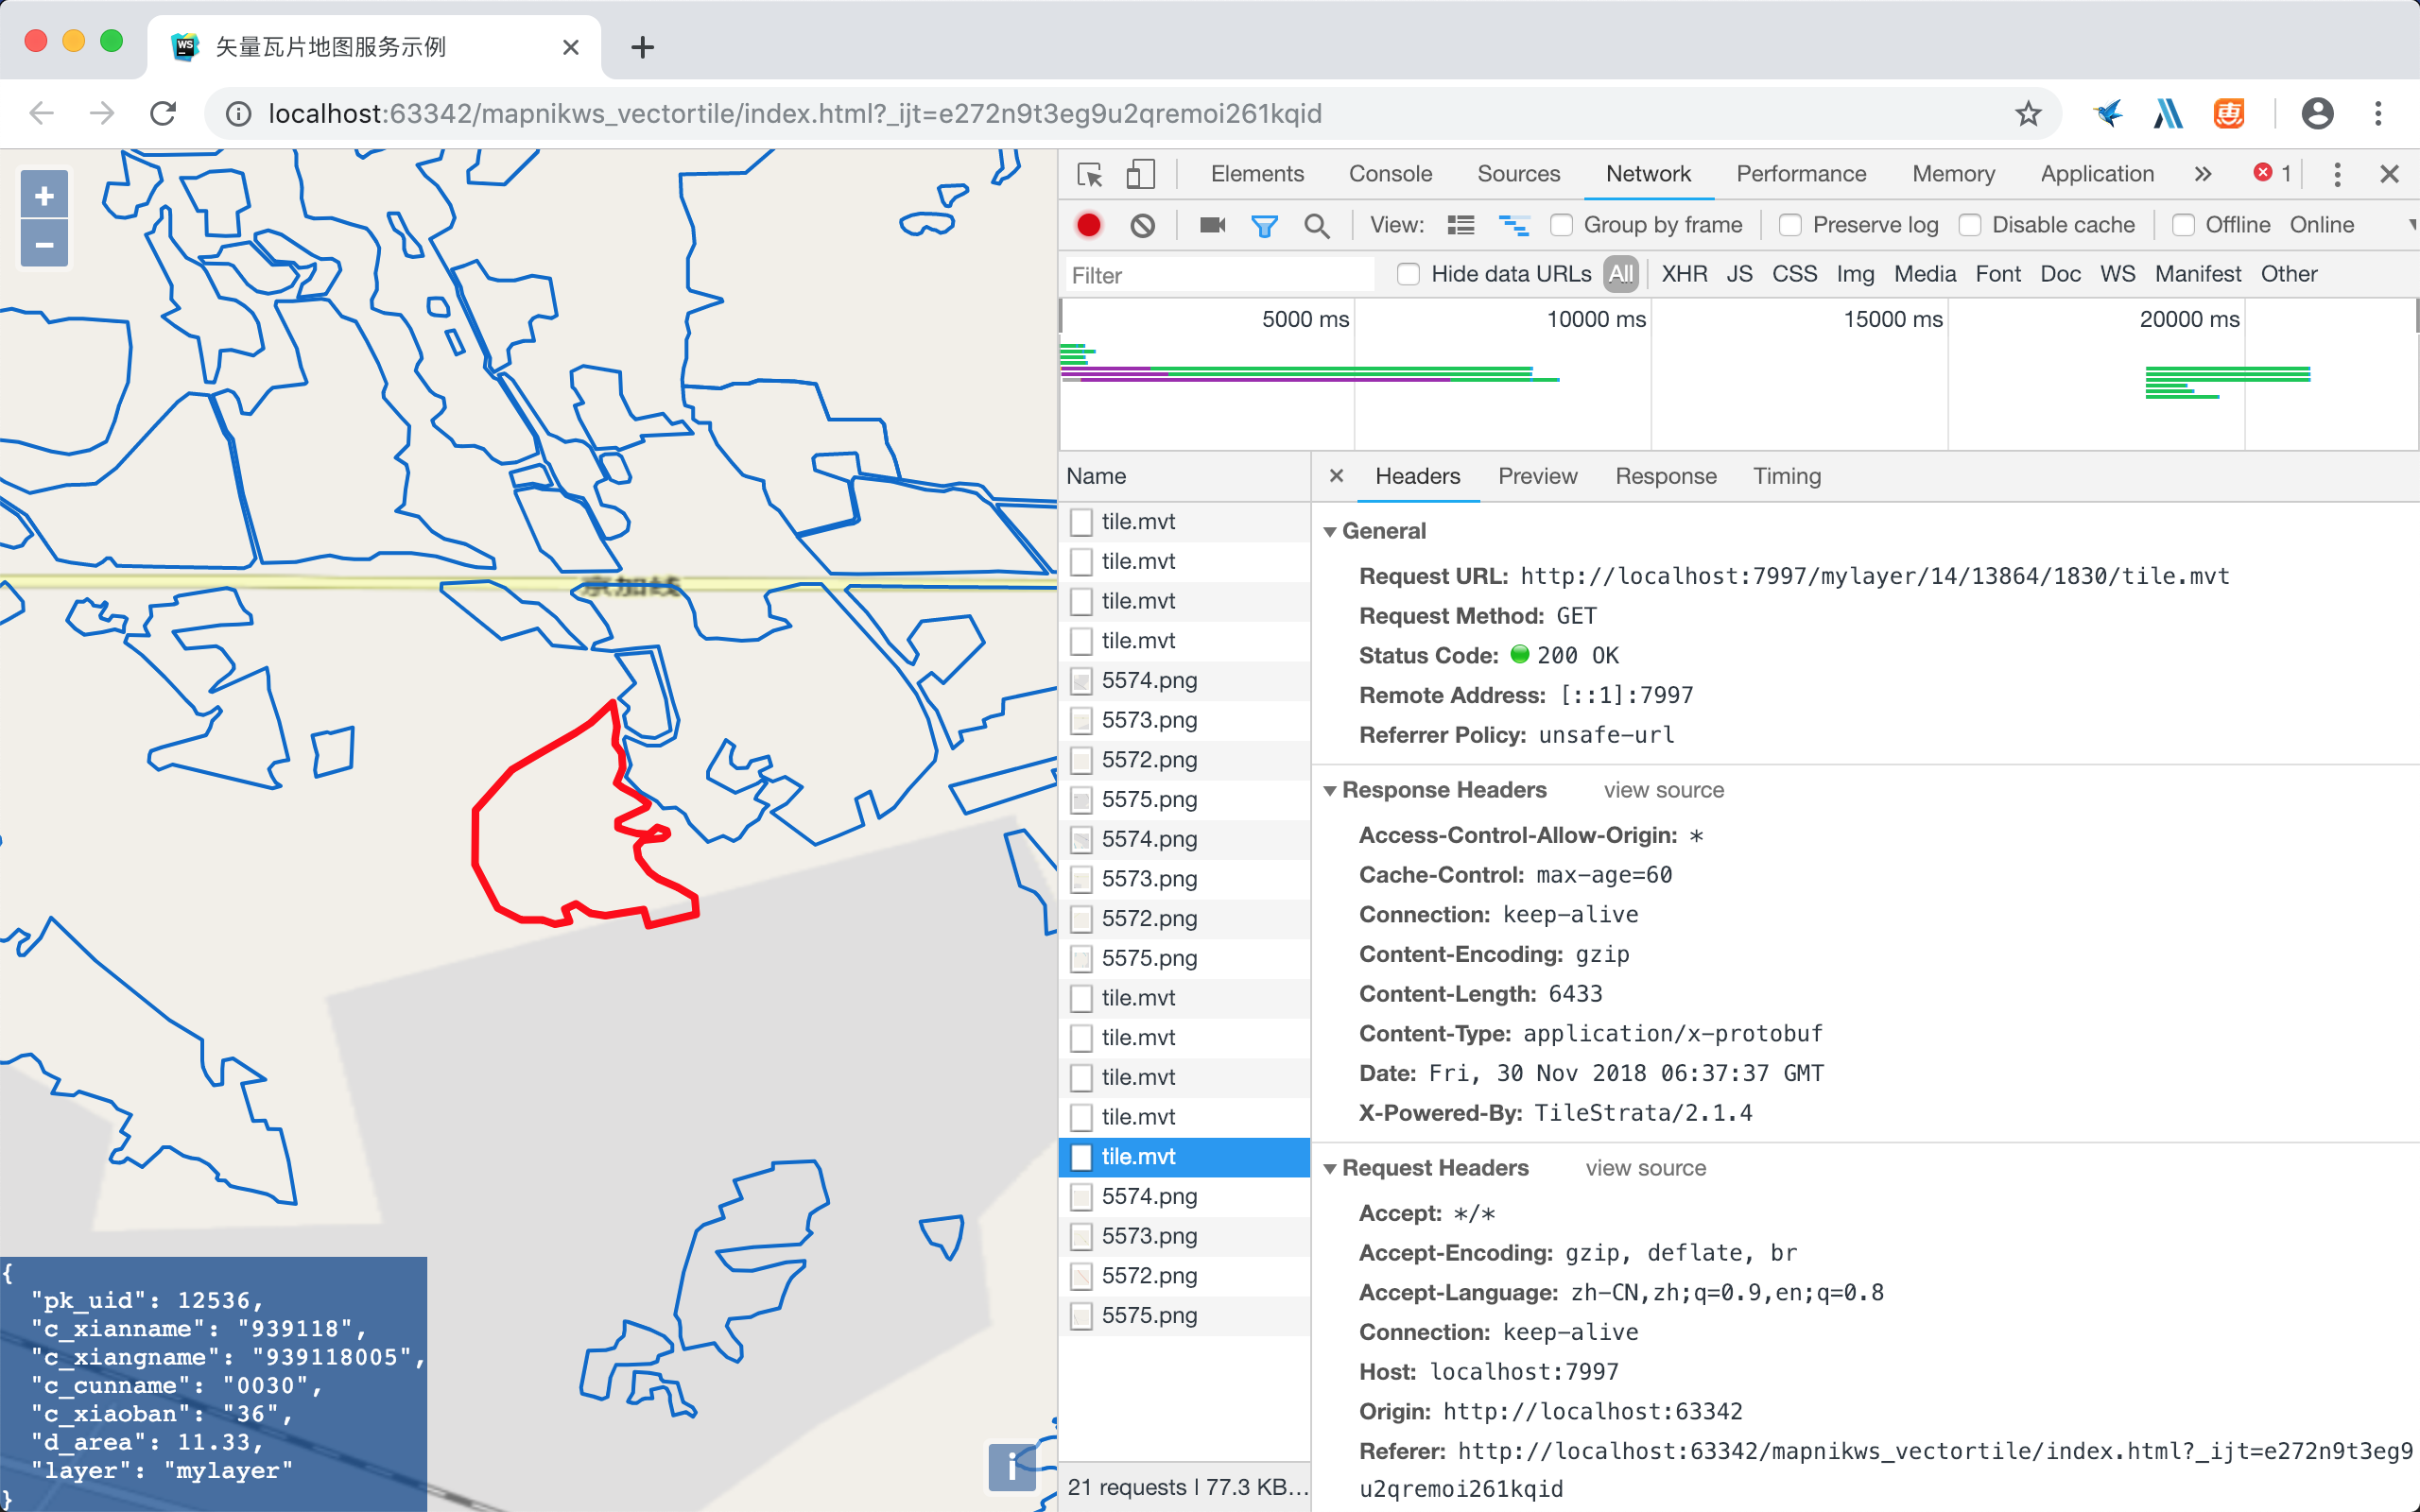
Task: Activate the inspect element picker icon
Action: coord(1089,174)
